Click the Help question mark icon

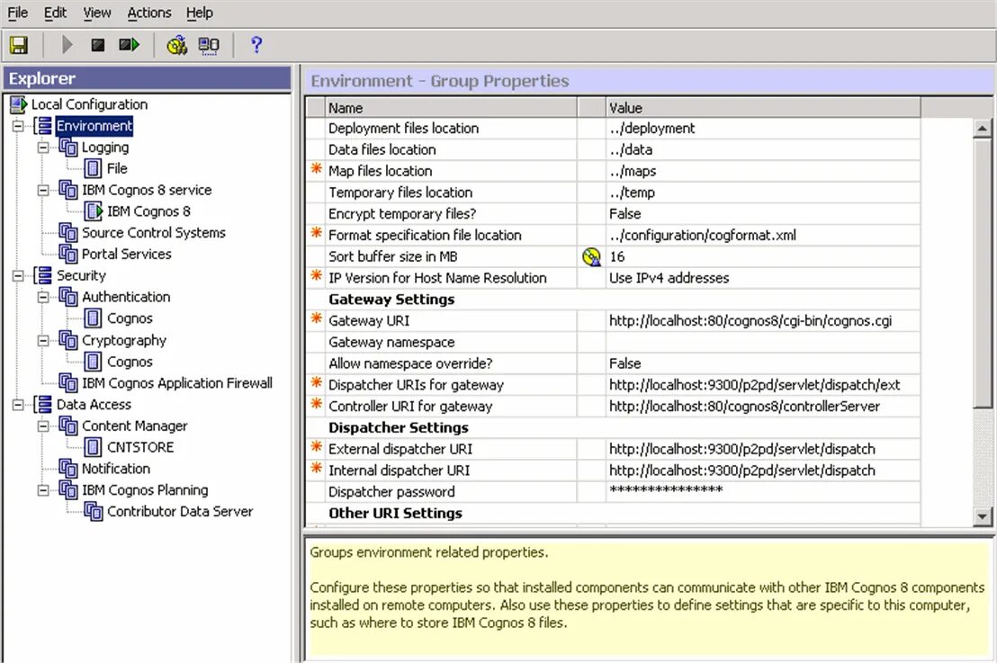click(x=256, y=45)
